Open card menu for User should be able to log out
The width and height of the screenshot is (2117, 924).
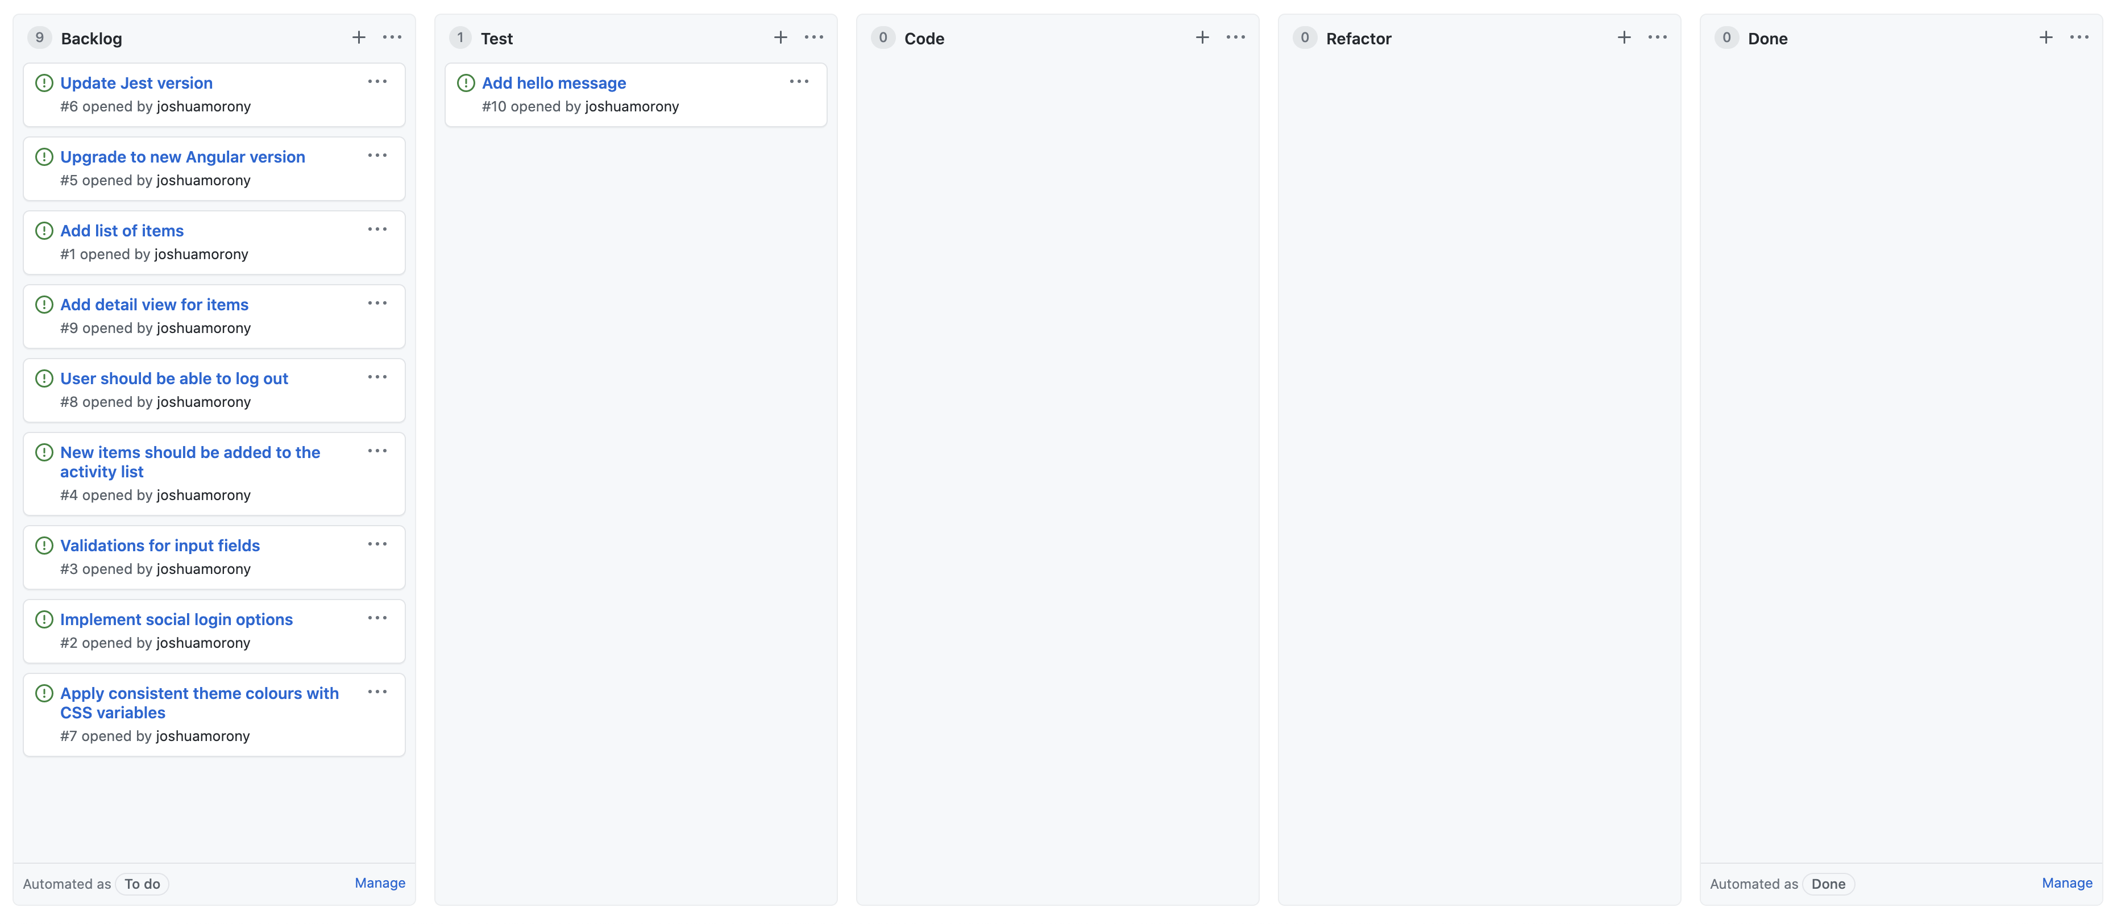pos(377,377)
